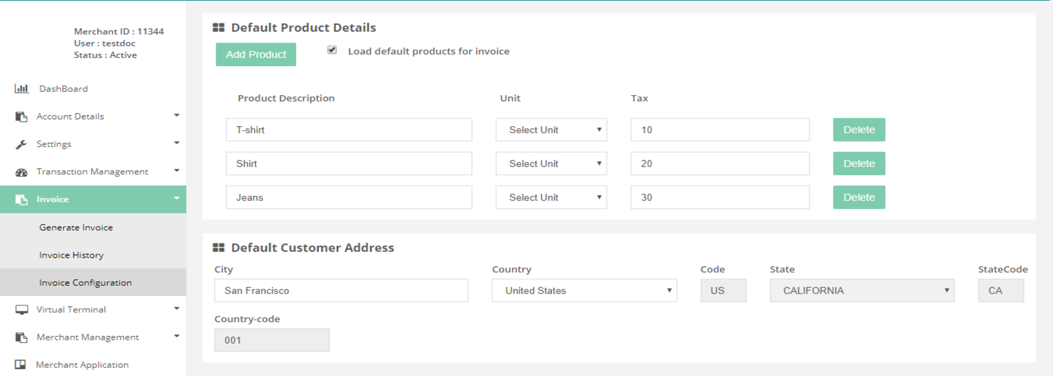The height and width of the screenshot is (376, 1053).
Task: Click the DashBoard bar chart icon
Action: point(22,88)
